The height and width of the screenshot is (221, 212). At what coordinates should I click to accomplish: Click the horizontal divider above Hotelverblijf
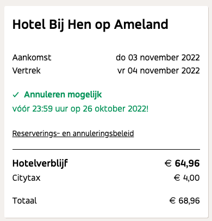pos(106,149)
